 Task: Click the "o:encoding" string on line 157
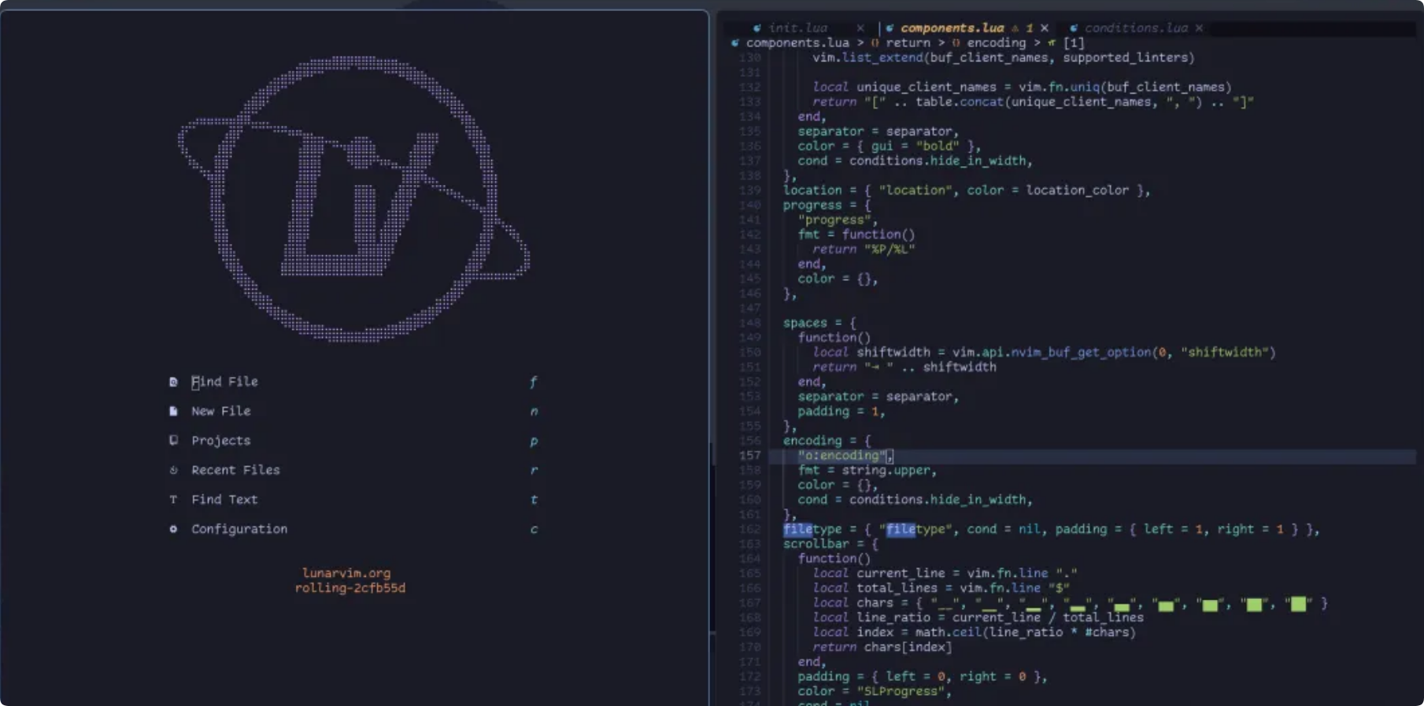pos(842,456)
